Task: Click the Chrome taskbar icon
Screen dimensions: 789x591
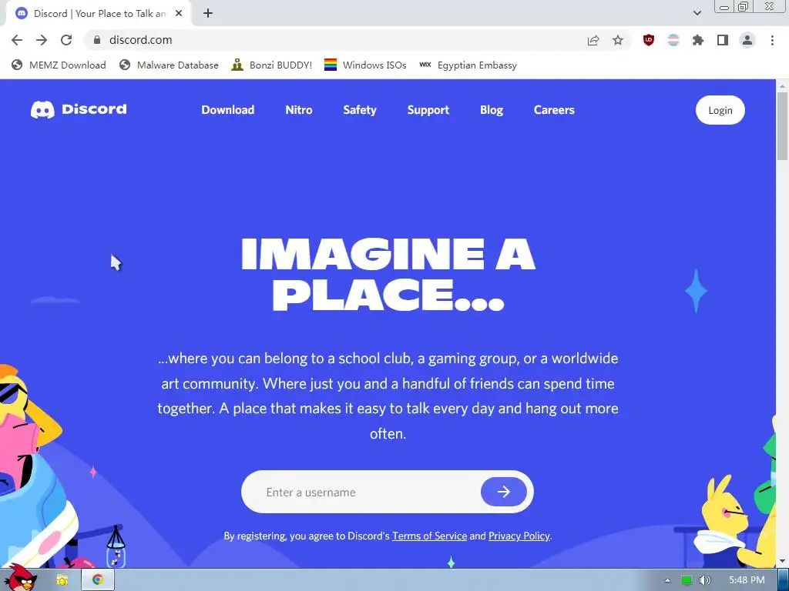Action: [x=98, y=580]
